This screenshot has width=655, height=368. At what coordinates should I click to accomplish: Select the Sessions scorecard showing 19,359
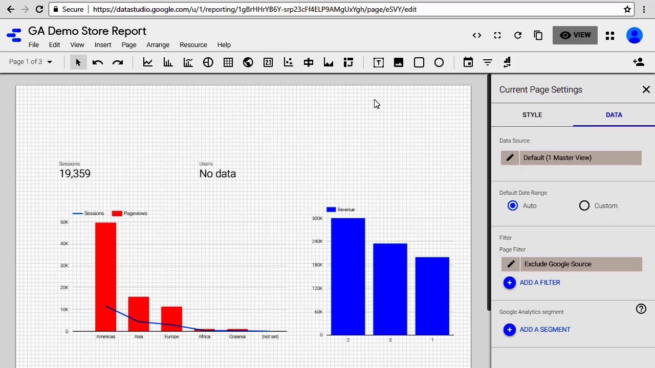(75, 170)
